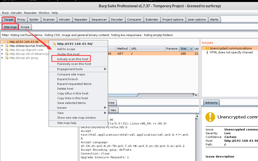Click the icon beside http://detectportal.firefox tree row

pyautogui.click(x=7, y=46)
